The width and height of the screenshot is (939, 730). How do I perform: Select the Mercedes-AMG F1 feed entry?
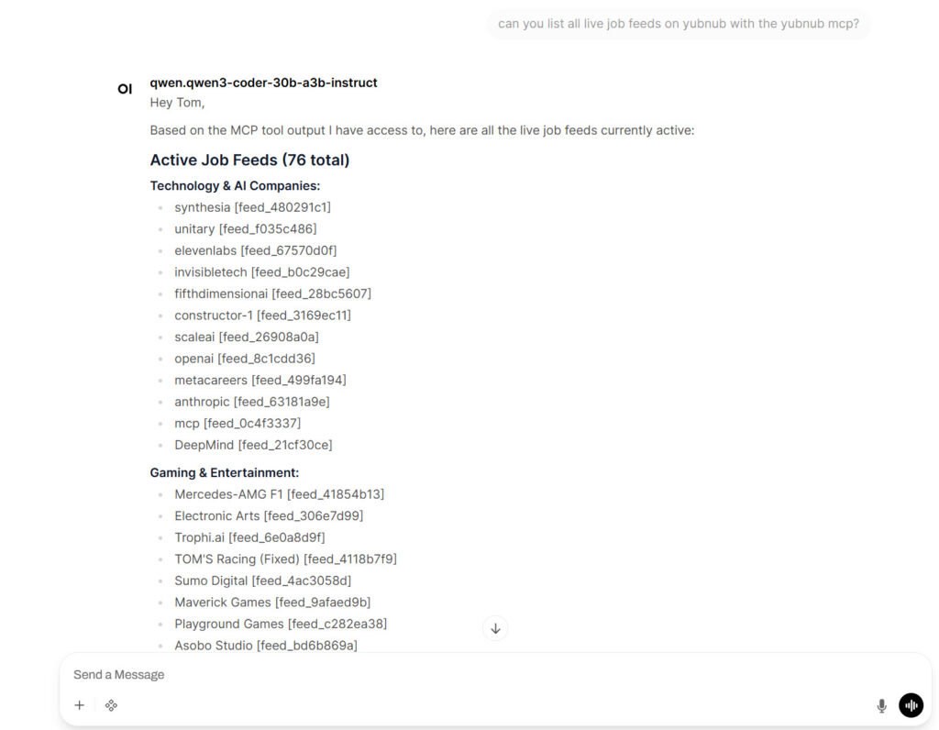pyautogui.click(x=280, y=493)
